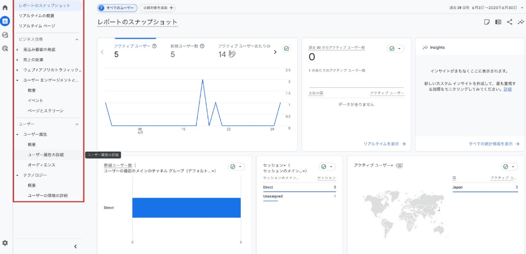Collapse the left navigation panel arrow
The height and width of the screenshot is (254, 526).
[x=75, y=246]
